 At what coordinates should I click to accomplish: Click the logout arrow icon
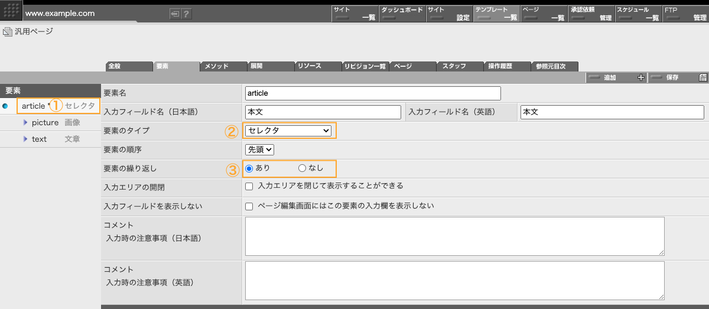175,14
